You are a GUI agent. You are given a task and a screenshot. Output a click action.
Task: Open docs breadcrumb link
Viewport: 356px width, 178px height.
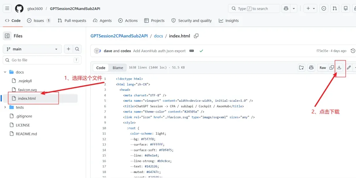(x=159, y=36)
